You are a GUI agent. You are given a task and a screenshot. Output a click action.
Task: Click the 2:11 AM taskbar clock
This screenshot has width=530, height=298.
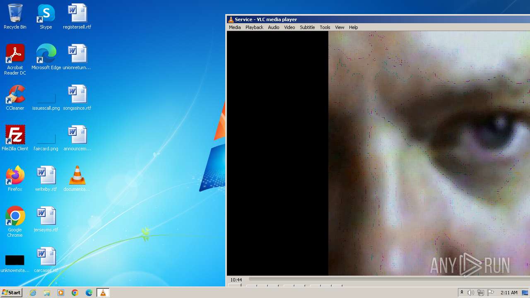click(509, 293)
